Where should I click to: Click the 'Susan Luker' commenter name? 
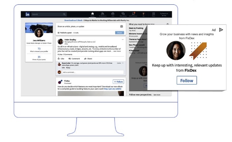(66, 63)
